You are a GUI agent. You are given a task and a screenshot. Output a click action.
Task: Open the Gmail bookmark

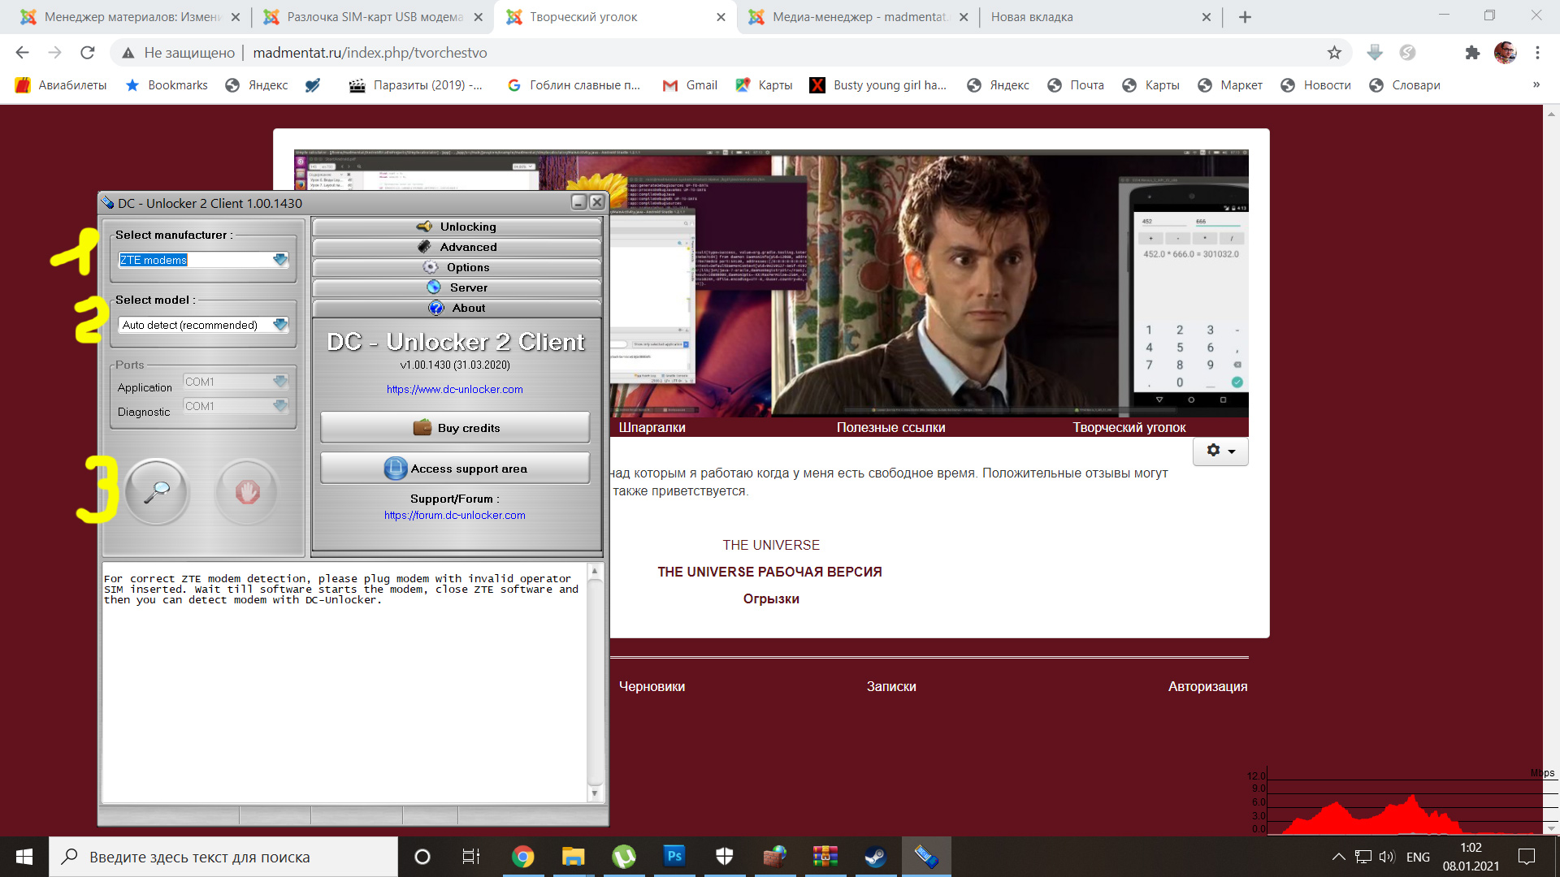[x=690, y=85]
